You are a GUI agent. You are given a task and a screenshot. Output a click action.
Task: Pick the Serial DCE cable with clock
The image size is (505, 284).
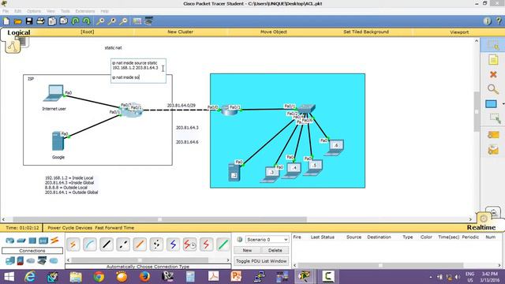click(189, 245)
